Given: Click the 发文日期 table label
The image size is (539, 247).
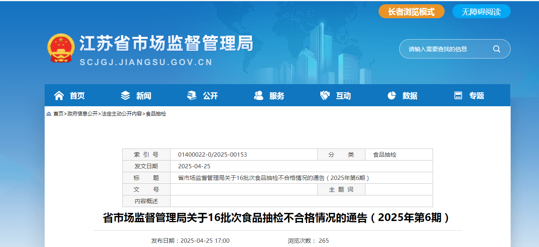Looking at the screenshot, I should (x=146, y=166).
